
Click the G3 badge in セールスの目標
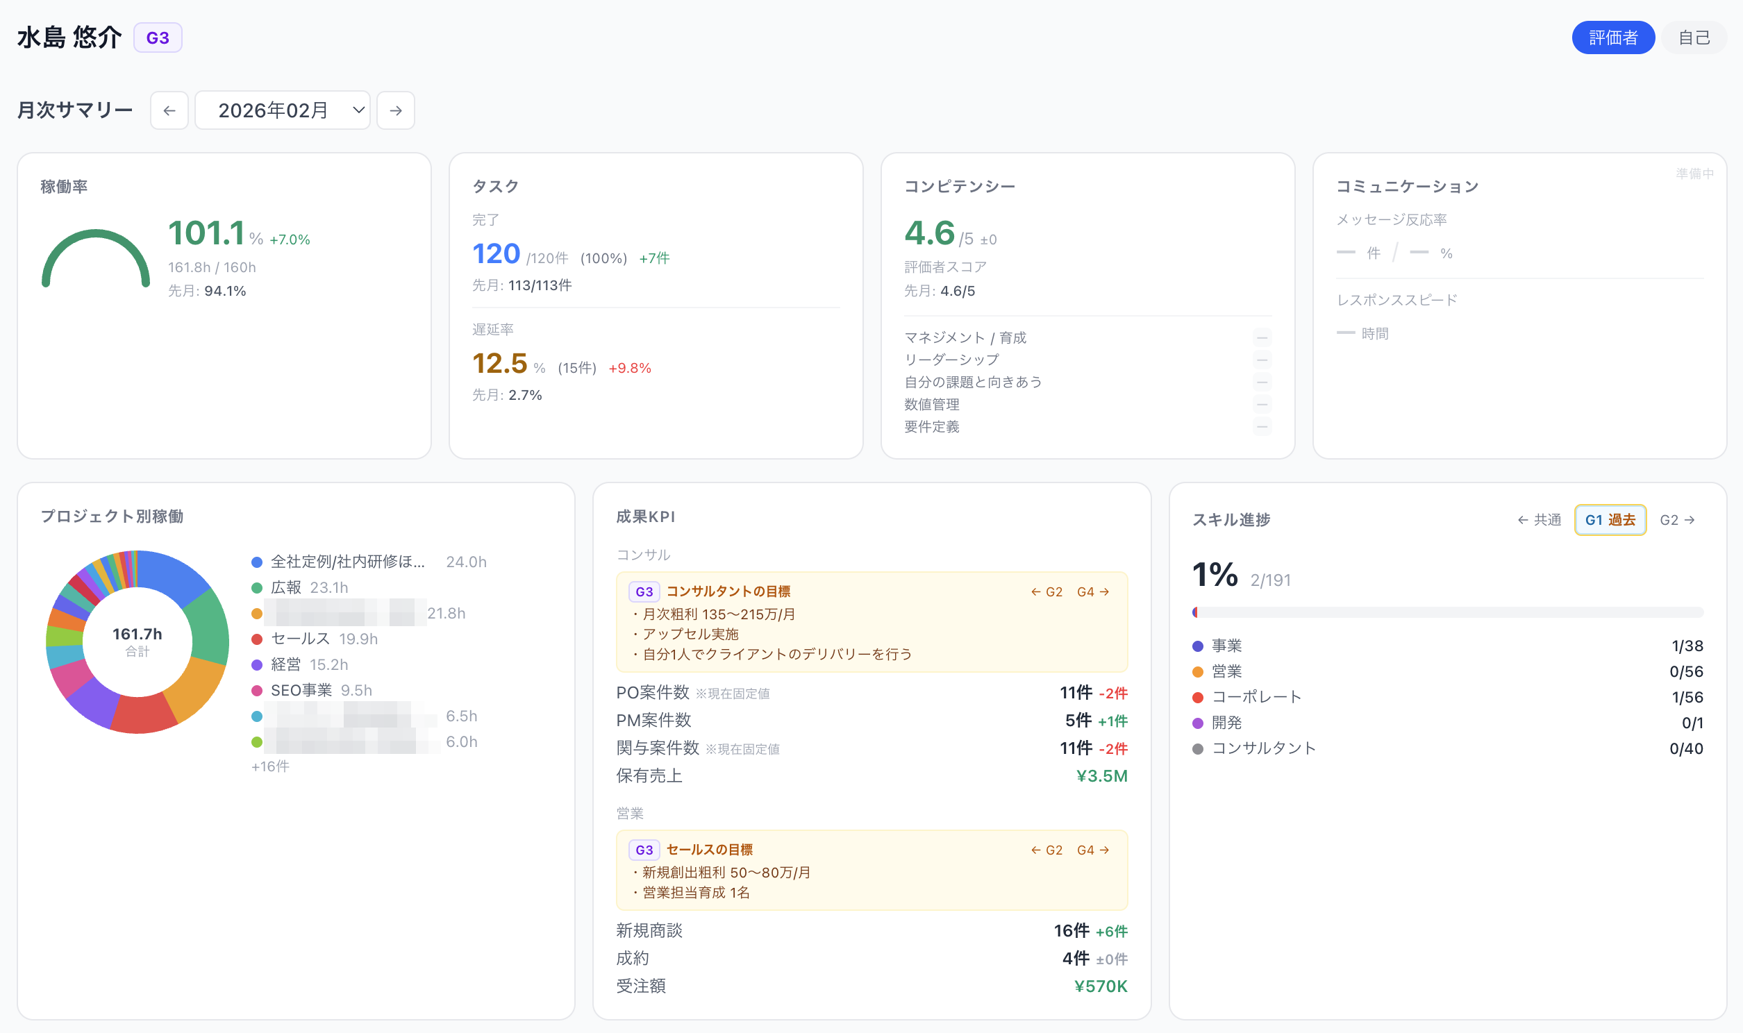click(x=644, y=850)
